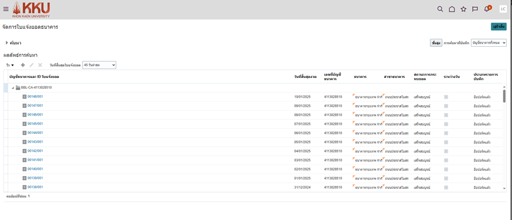
Task: Click the ระหว่างวัน column header
Action: click(452, 77)
